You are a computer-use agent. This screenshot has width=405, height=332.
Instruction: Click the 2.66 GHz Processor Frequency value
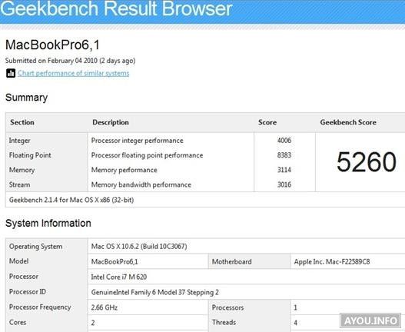click(x=105, y=307)
